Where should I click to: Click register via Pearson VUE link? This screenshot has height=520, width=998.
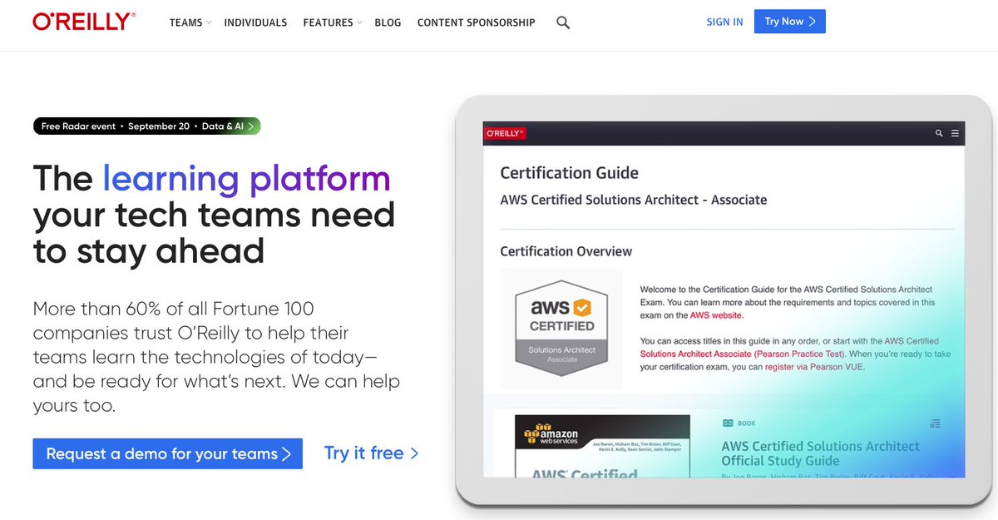pyautogui.click(x=815, y=366)
